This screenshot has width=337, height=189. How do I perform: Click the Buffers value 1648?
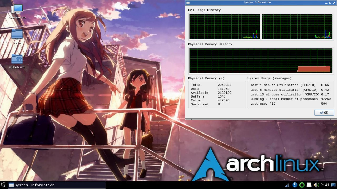(x=222, y=96)
